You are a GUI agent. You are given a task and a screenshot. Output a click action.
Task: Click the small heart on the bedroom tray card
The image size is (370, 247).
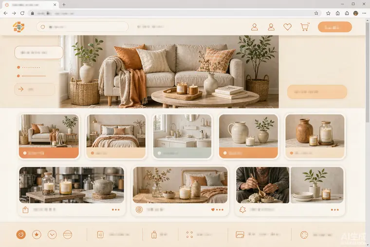coord(213,209)
